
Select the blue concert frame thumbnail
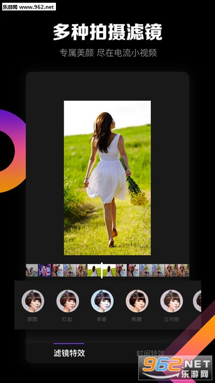coord(44,270)
